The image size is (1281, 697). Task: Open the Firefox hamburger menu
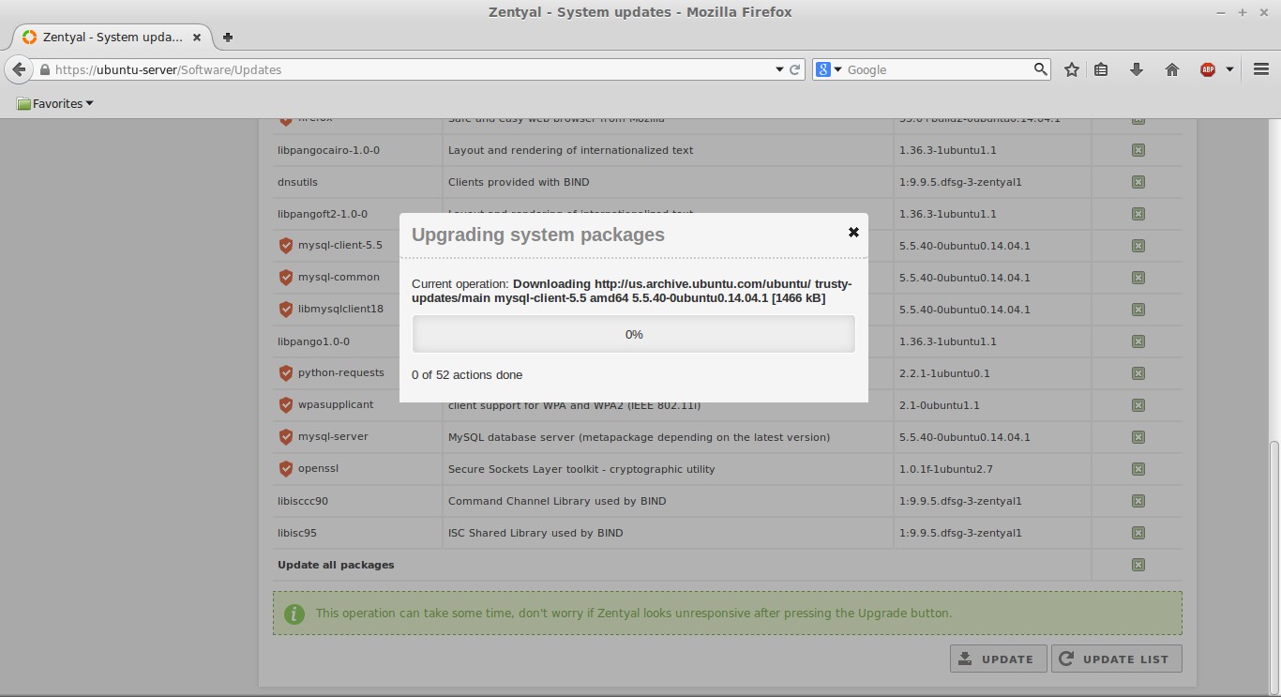pos(1261,69)
